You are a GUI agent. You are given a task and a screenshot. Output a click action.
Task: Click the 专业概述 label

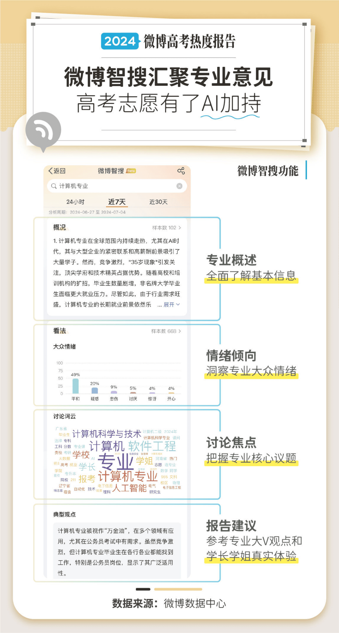click(231, 260)
